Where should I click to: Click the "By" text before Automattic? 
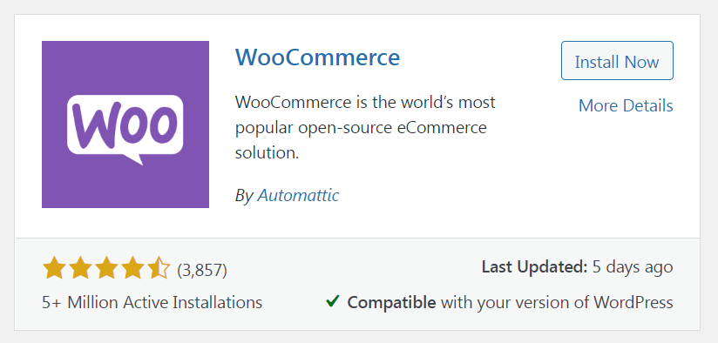click(244, 196)
